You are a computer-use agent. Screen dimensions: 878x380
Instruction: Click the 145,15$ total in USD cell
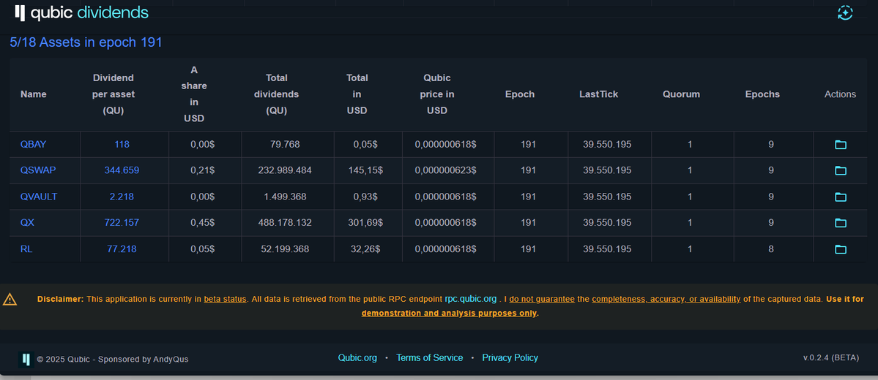365,170
